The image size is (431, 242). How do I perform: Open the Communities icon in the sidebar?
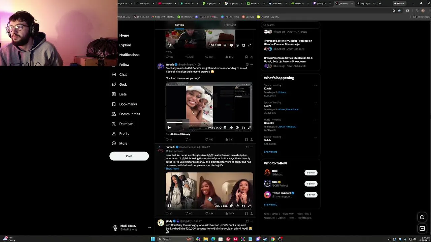[x=114, y=114]
